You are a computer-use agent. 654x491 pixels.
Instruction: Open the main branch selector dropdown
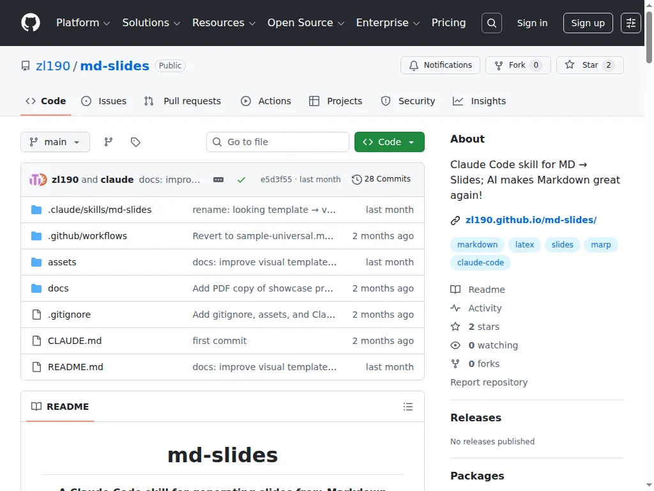pyautogui.click(x=55, y=142)
